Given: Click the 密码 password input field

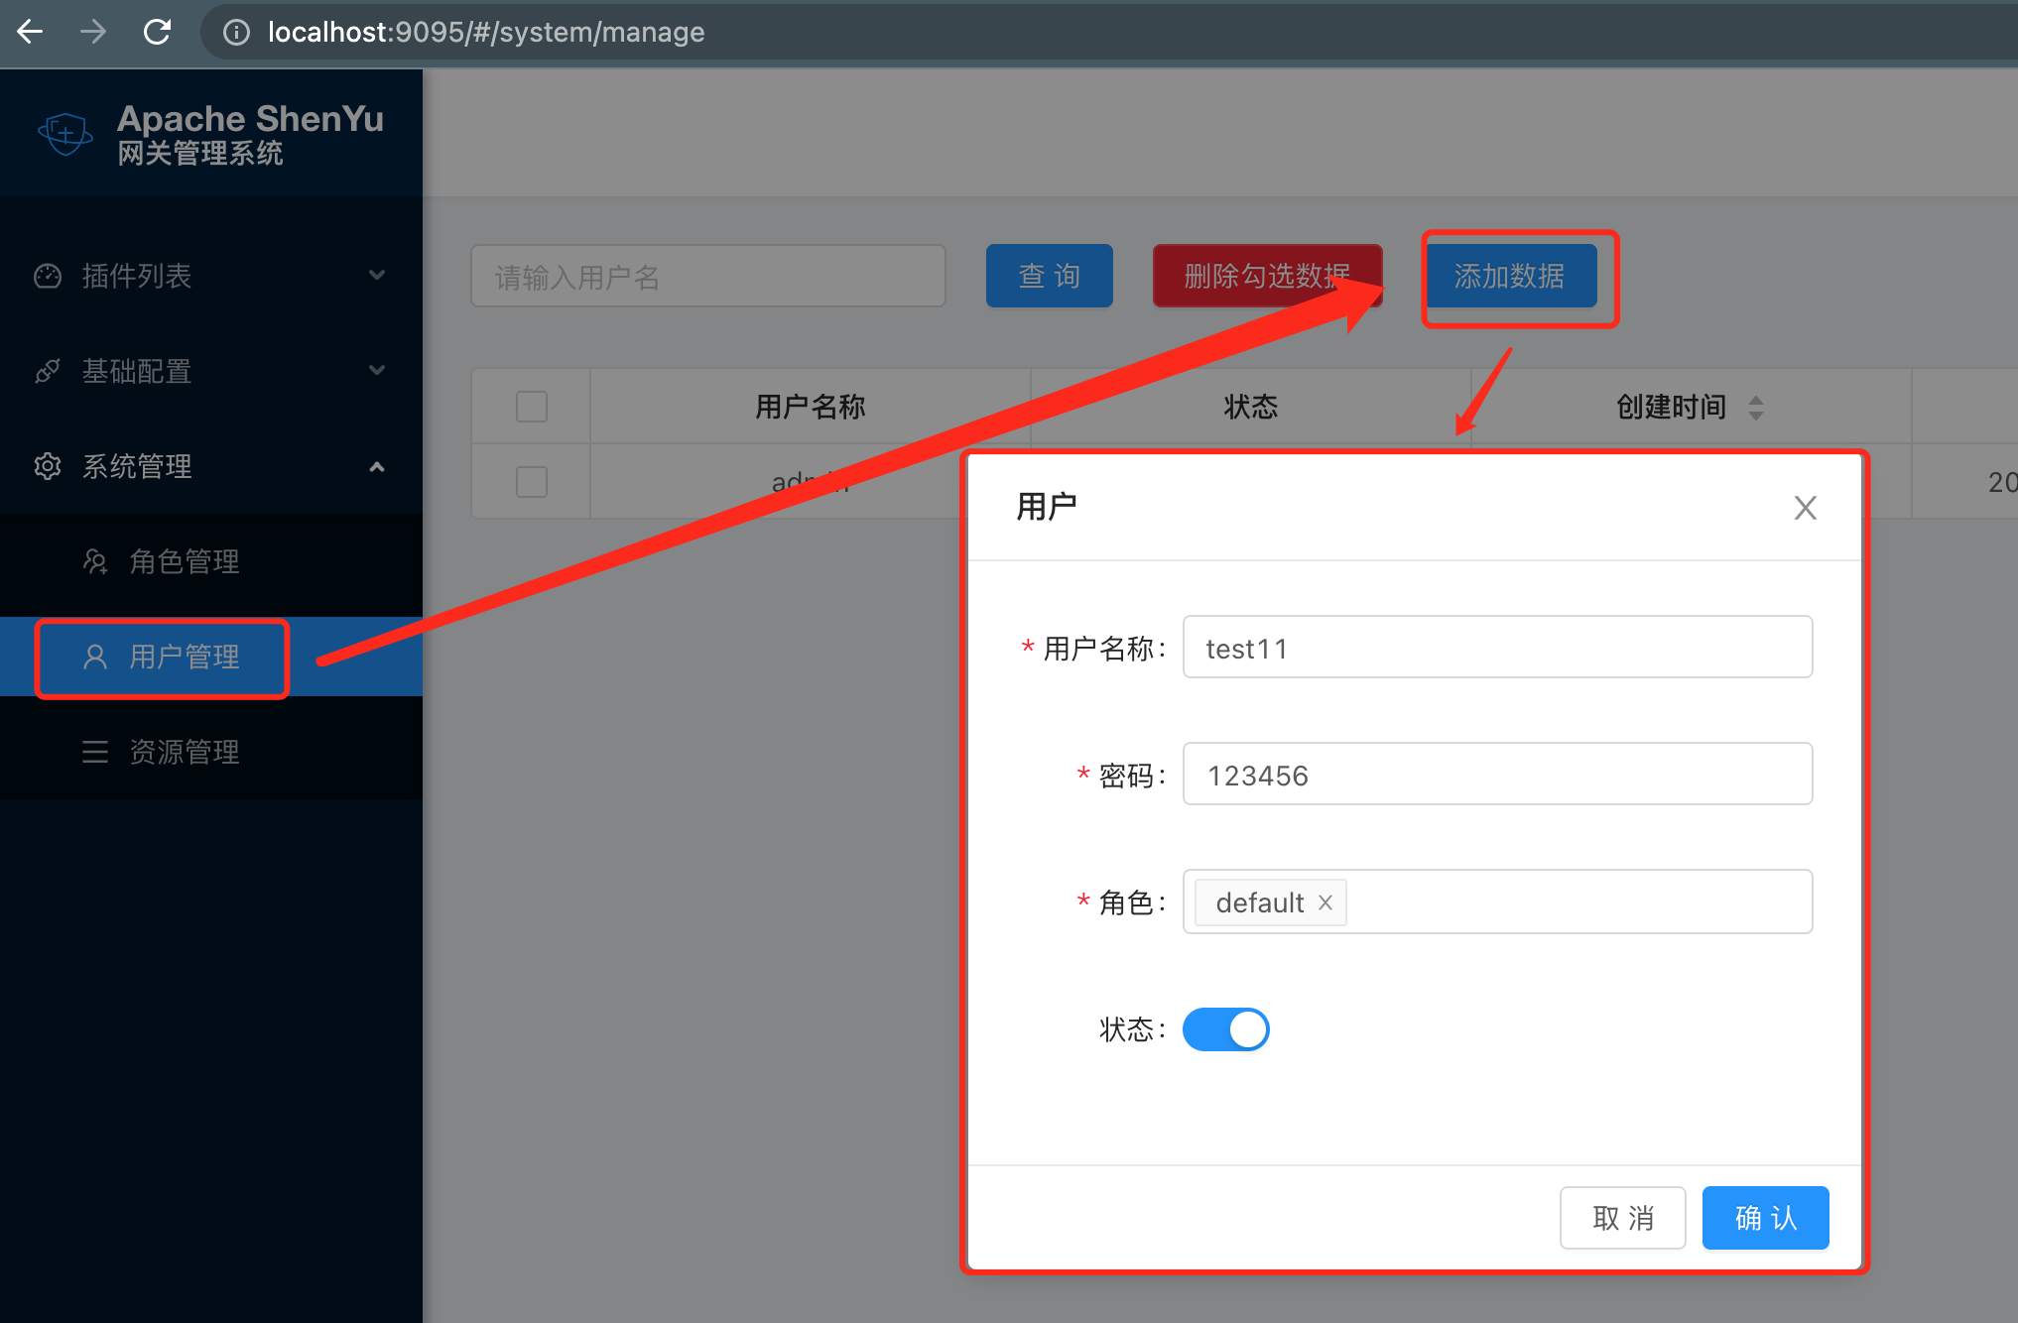Looking at the screenshot, I should (1496, 775).
